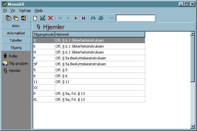Click the greyed cloud-shaped toolbar icon
The height and width of the screenshot is (131, 197).
[101, 18]
